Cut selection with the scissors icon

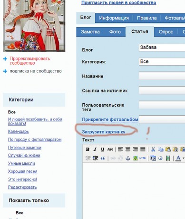[153, 149]
